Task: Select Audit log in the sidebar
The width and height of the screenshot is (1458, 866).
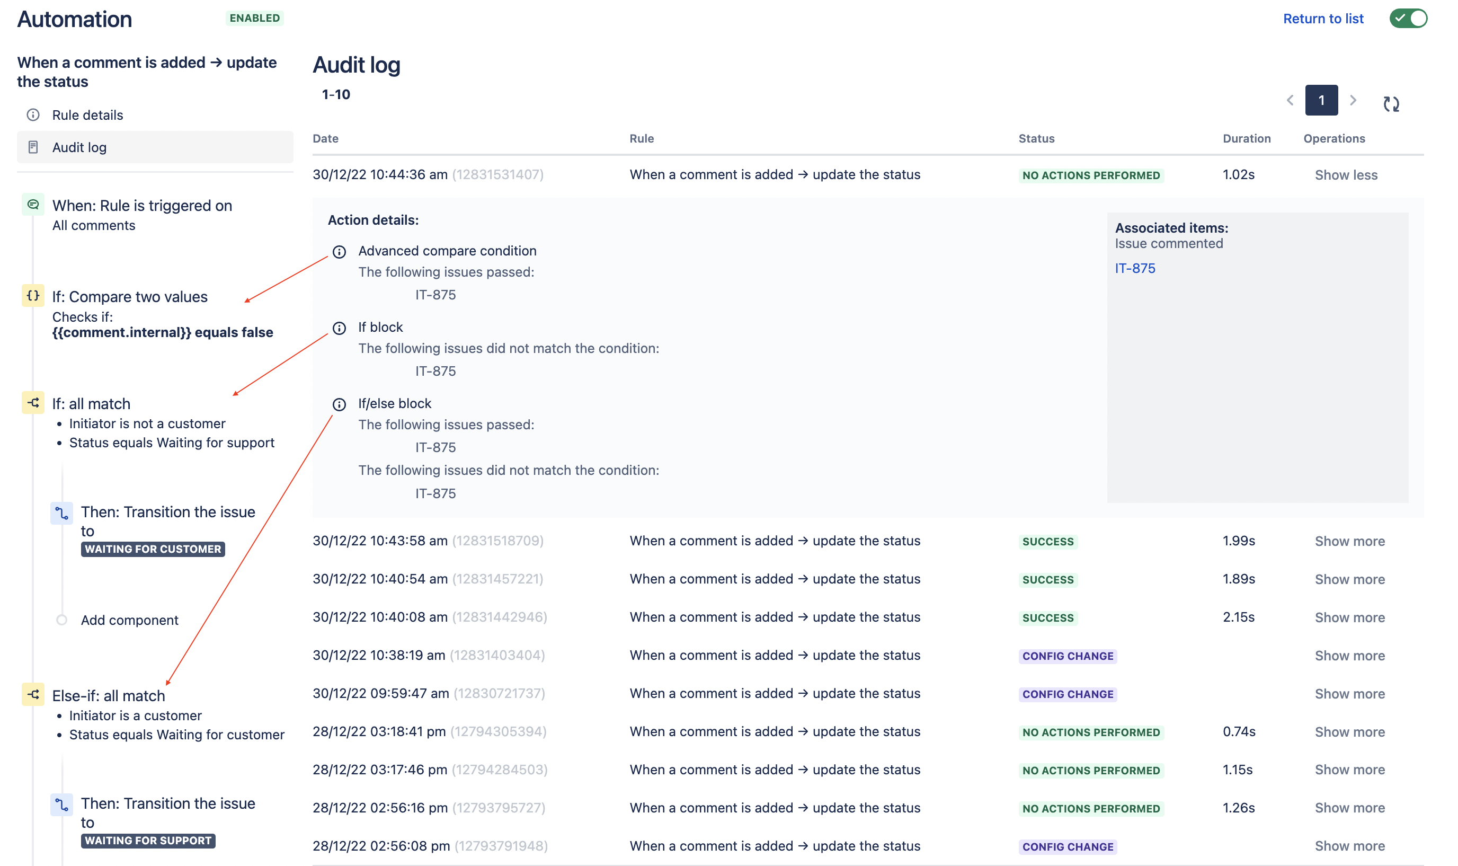Action: click(79, 147)
